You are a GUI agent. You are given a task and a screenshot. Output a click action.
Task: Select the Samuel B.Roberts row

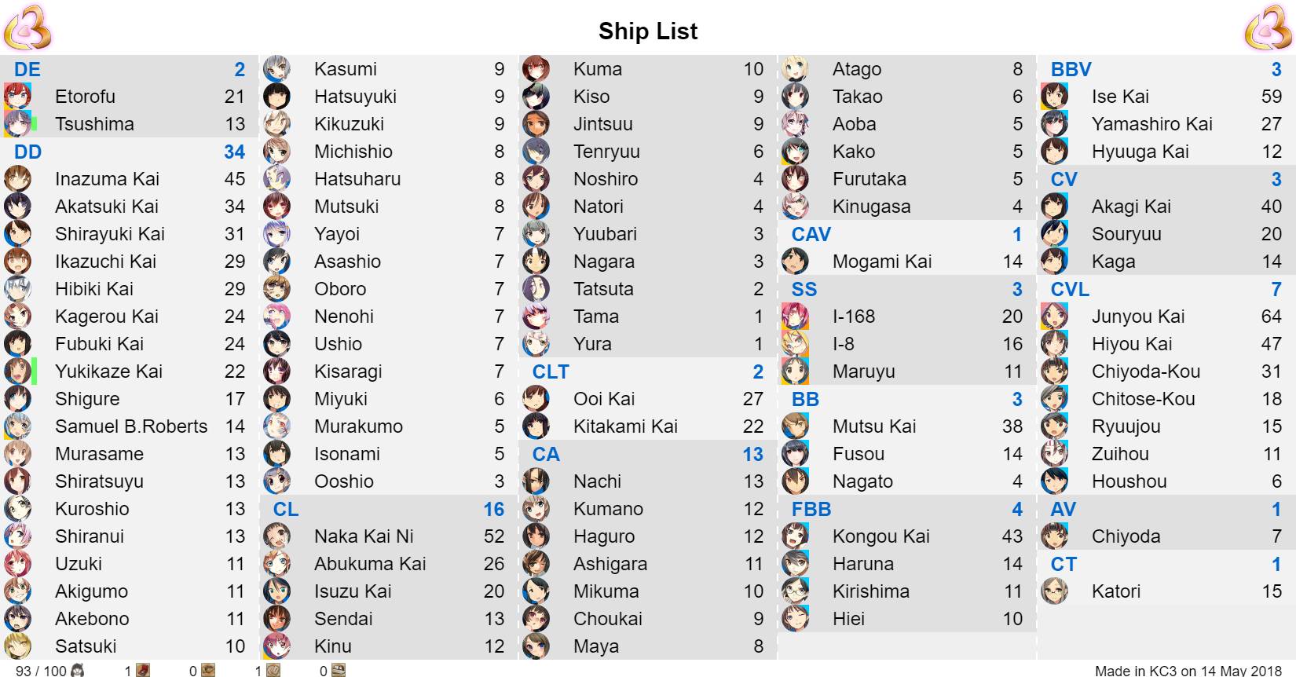point(130,426)
